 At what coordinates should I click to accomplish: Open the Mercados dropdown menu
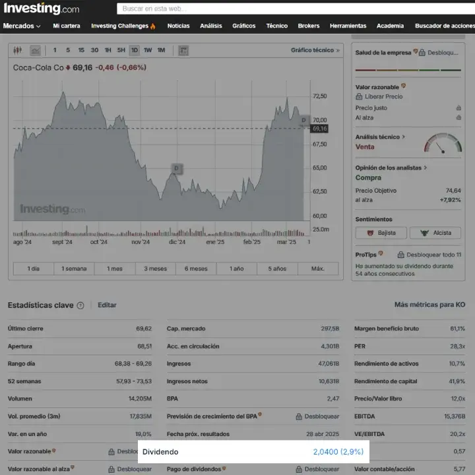(x=22, y=26)
